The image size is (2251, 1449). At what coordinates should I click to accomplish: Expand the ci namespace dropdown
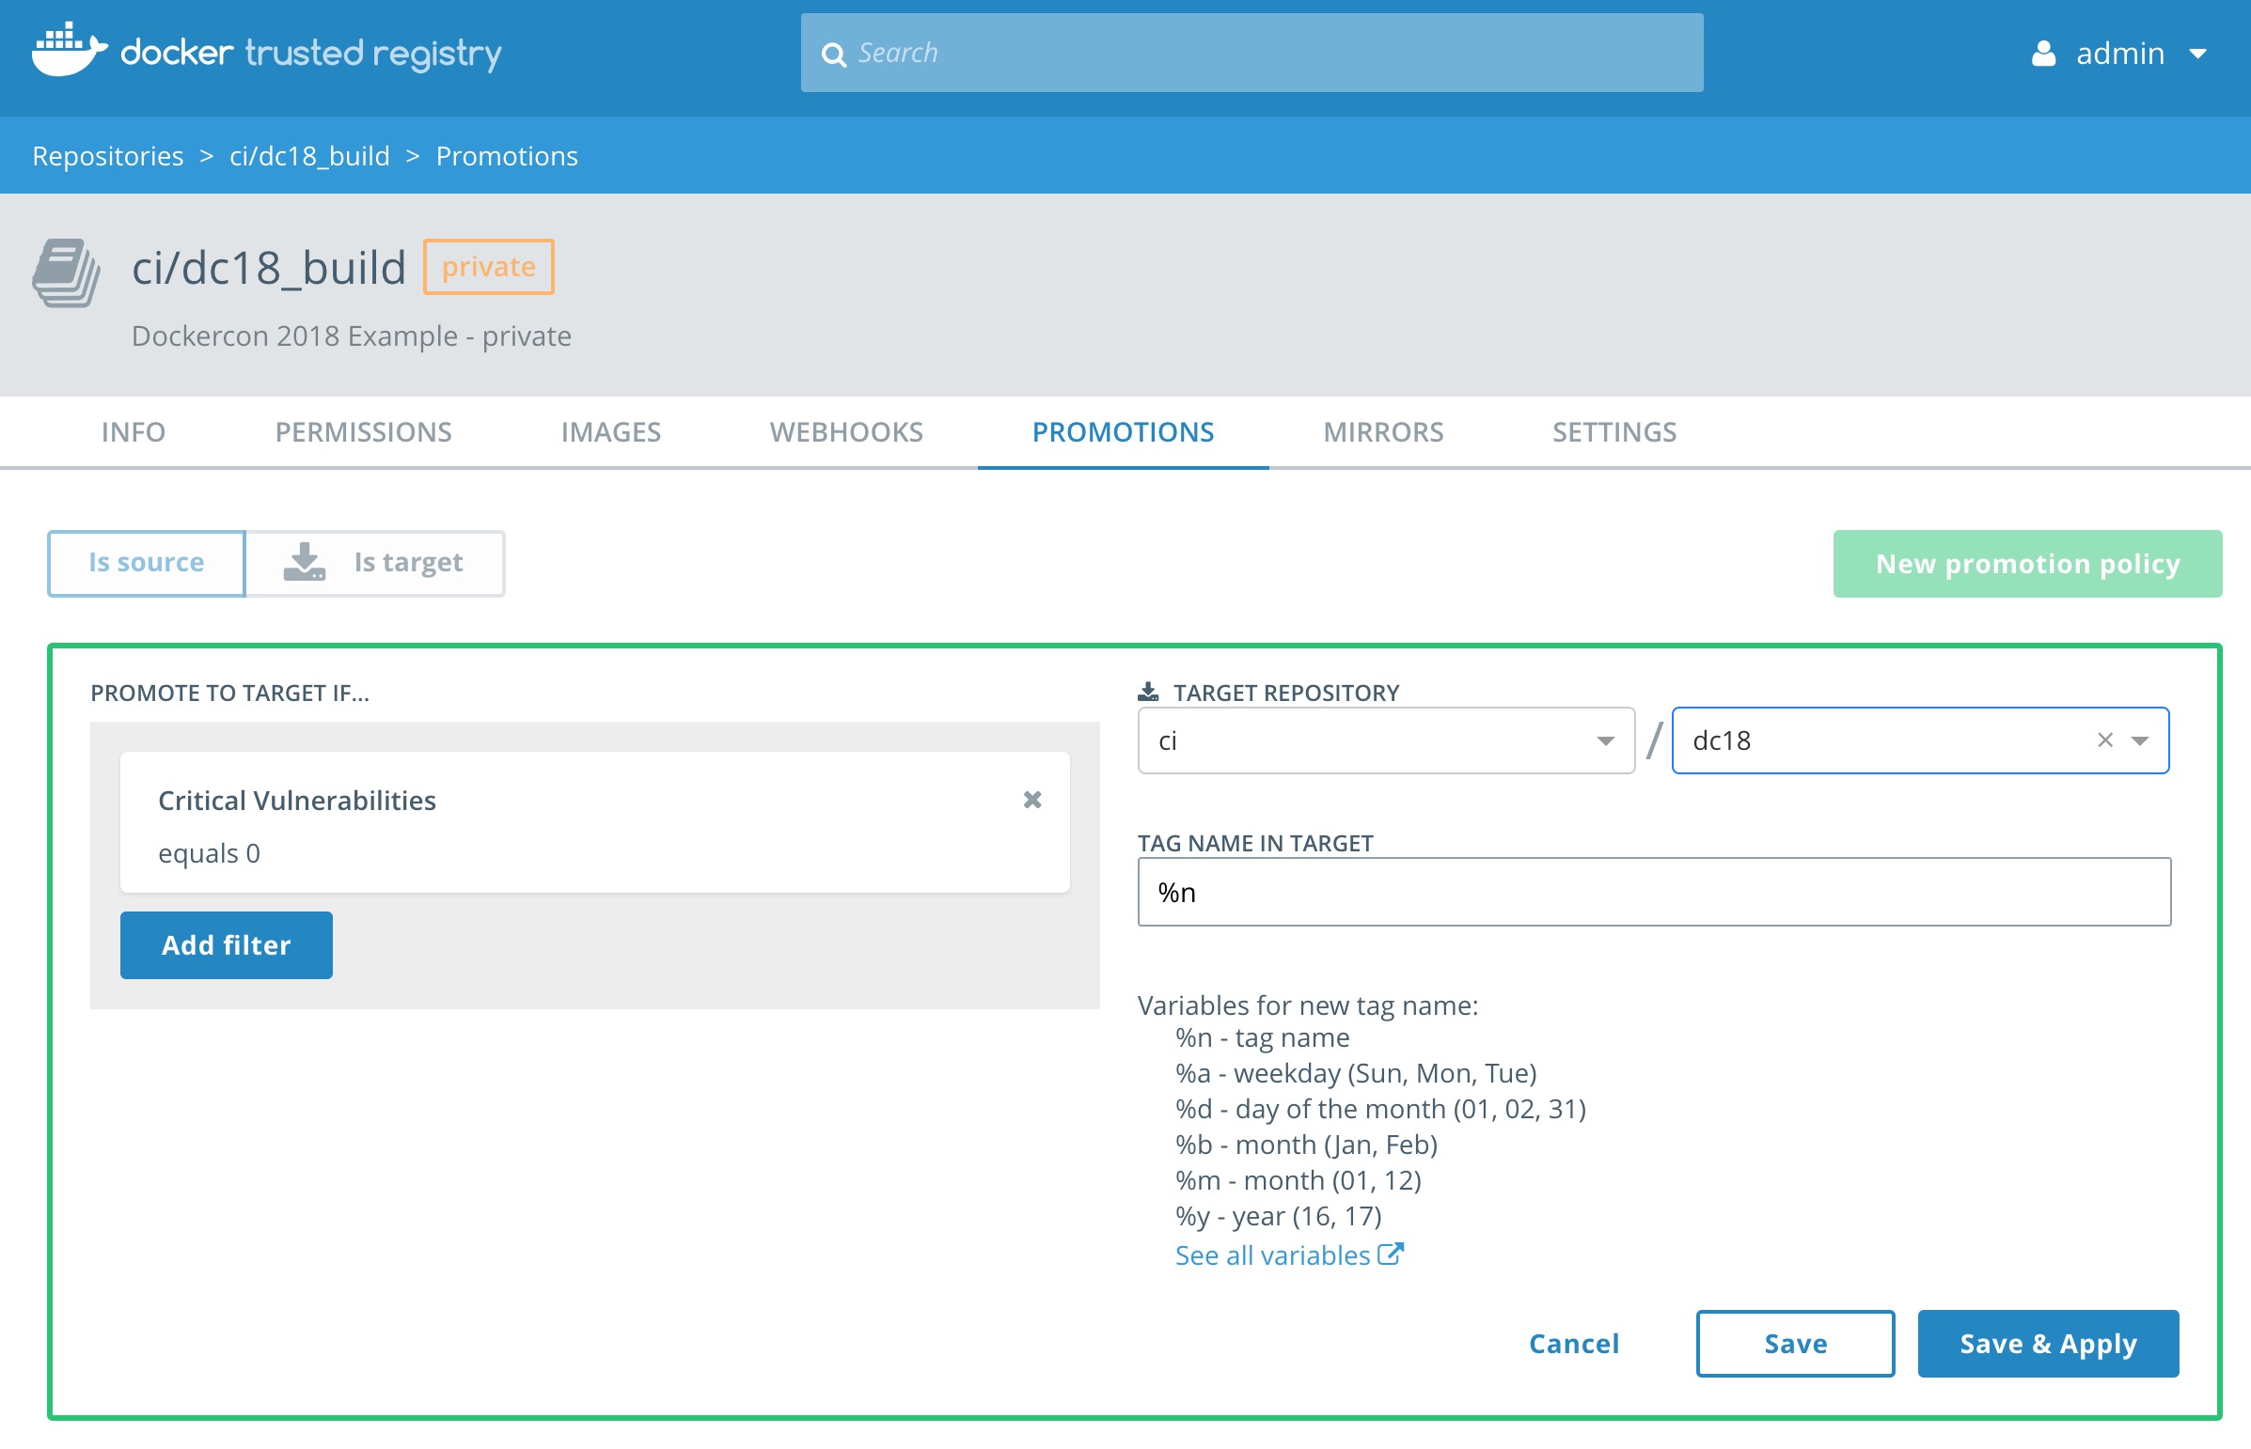1605,741
